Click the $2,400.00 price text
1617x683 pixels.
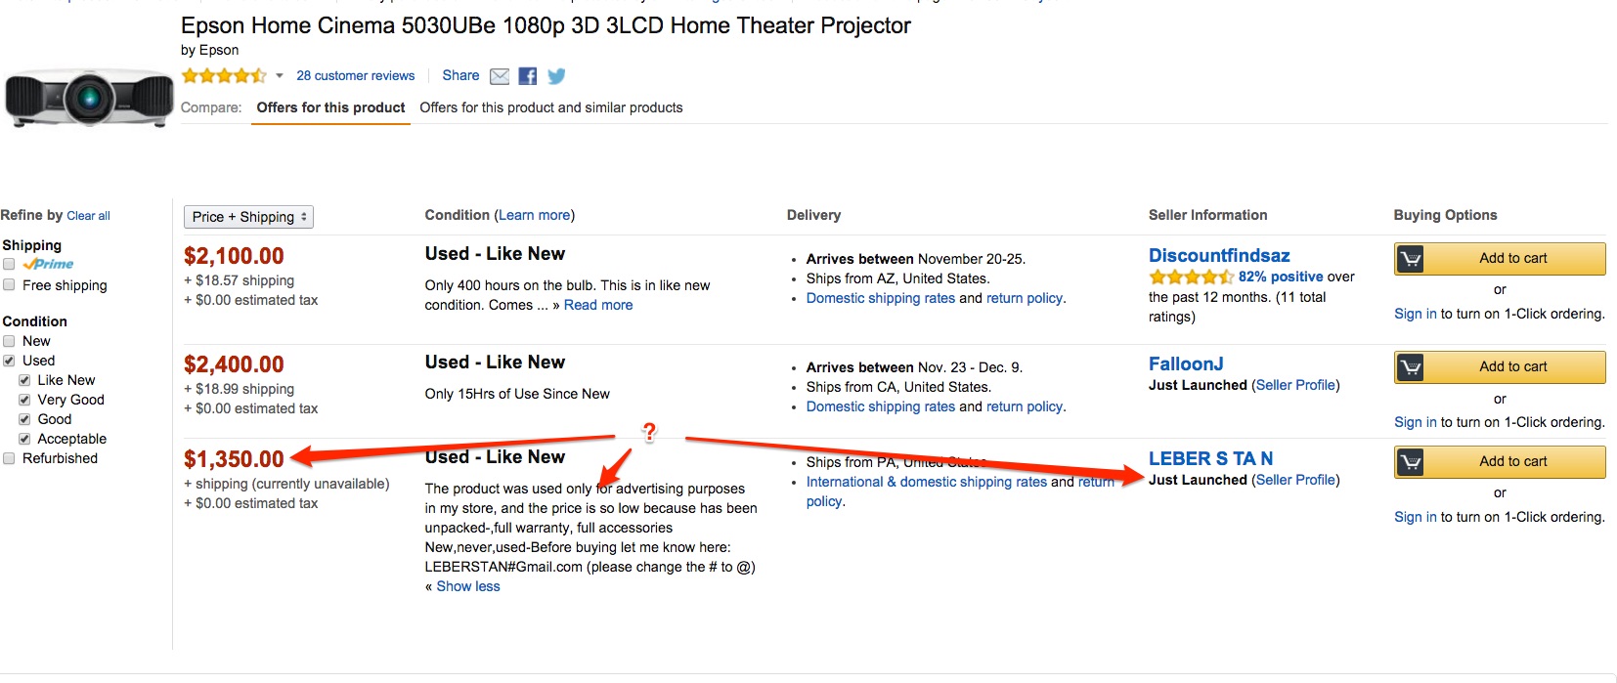(234, 364)
